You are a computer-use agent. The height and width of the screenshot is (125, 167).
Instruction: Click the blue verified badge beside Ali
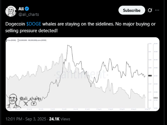pos(27,9)
